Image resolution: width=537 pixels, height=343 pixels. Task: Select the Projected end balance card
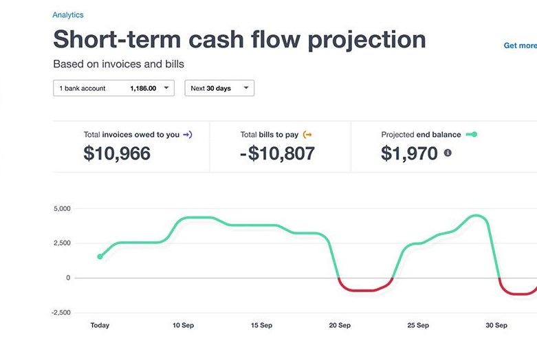click(x=444, y=146)
